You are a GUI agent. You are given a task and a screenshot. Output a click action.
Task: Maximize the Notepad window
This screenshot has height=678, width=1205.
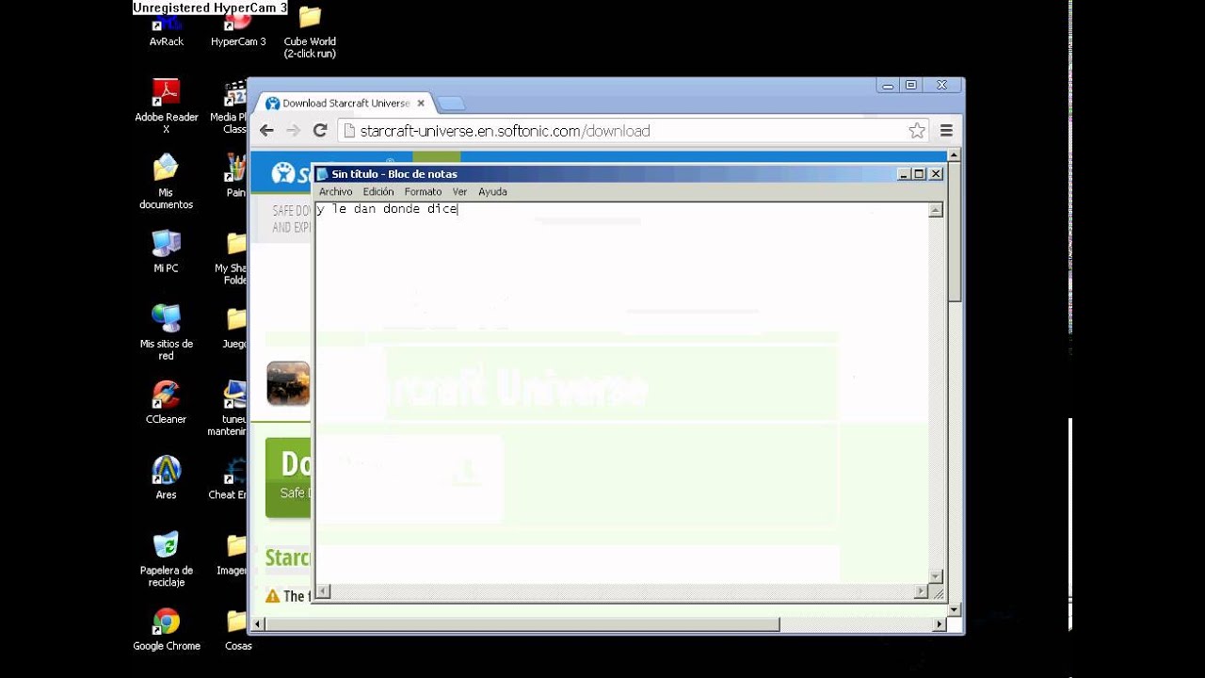click(x=920, y=174)
